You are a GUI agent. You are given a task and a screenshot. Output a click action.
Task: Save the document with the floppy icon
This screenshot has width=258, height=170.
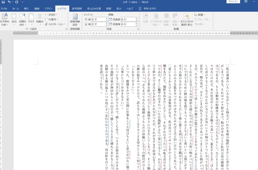(x=3, y=2)
